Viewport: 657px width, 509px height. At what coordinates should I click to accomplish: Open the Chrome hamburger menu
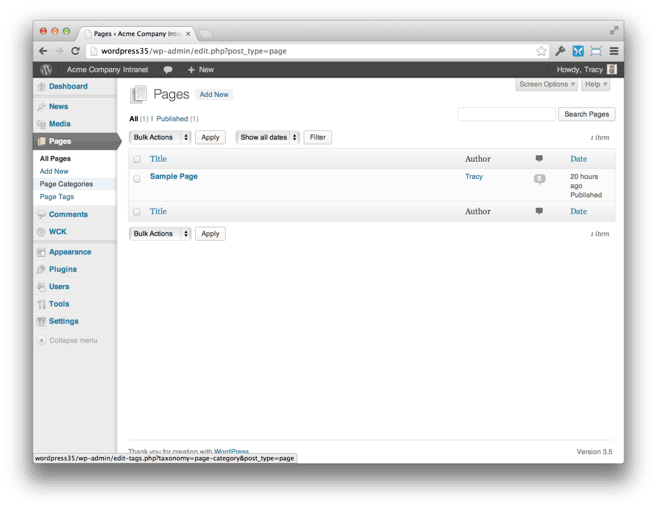click(614, 51)
